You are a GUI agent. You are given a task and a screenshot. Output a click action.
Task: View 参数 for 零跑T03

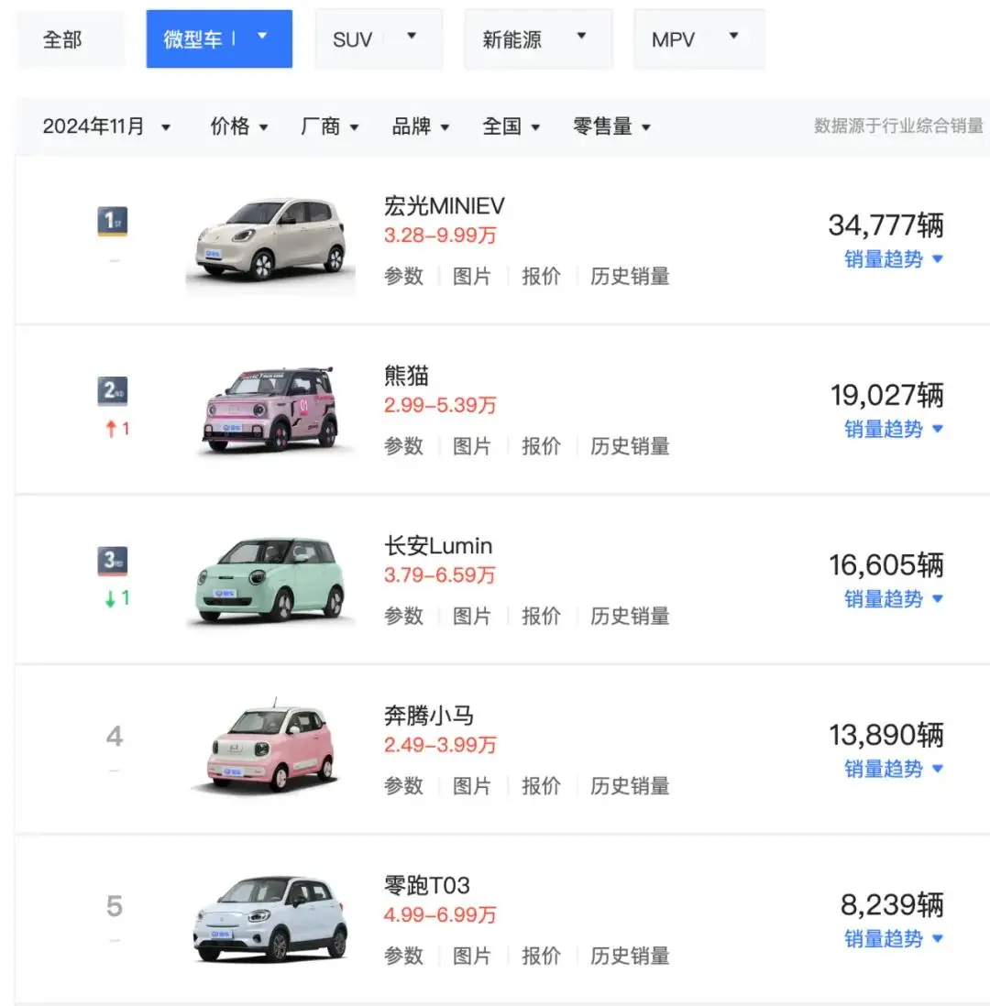404,956
